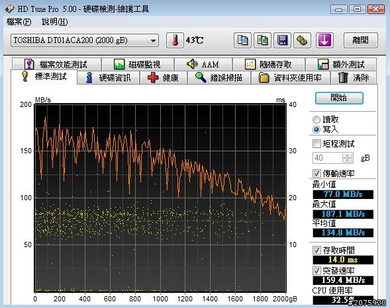
Task: Click the access time 14.0 ms
Action: (x=343, y=260)
